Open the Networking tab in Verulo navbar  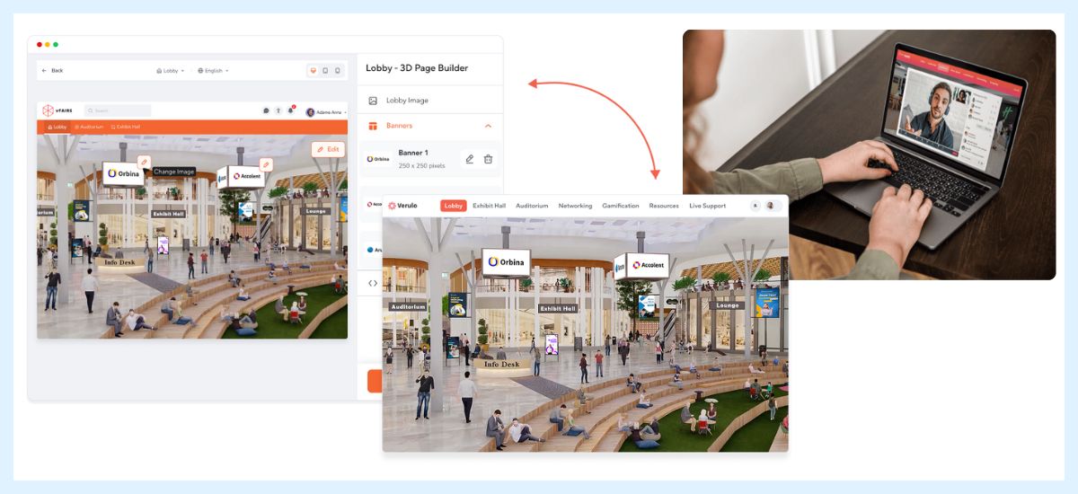coord(575,206)
